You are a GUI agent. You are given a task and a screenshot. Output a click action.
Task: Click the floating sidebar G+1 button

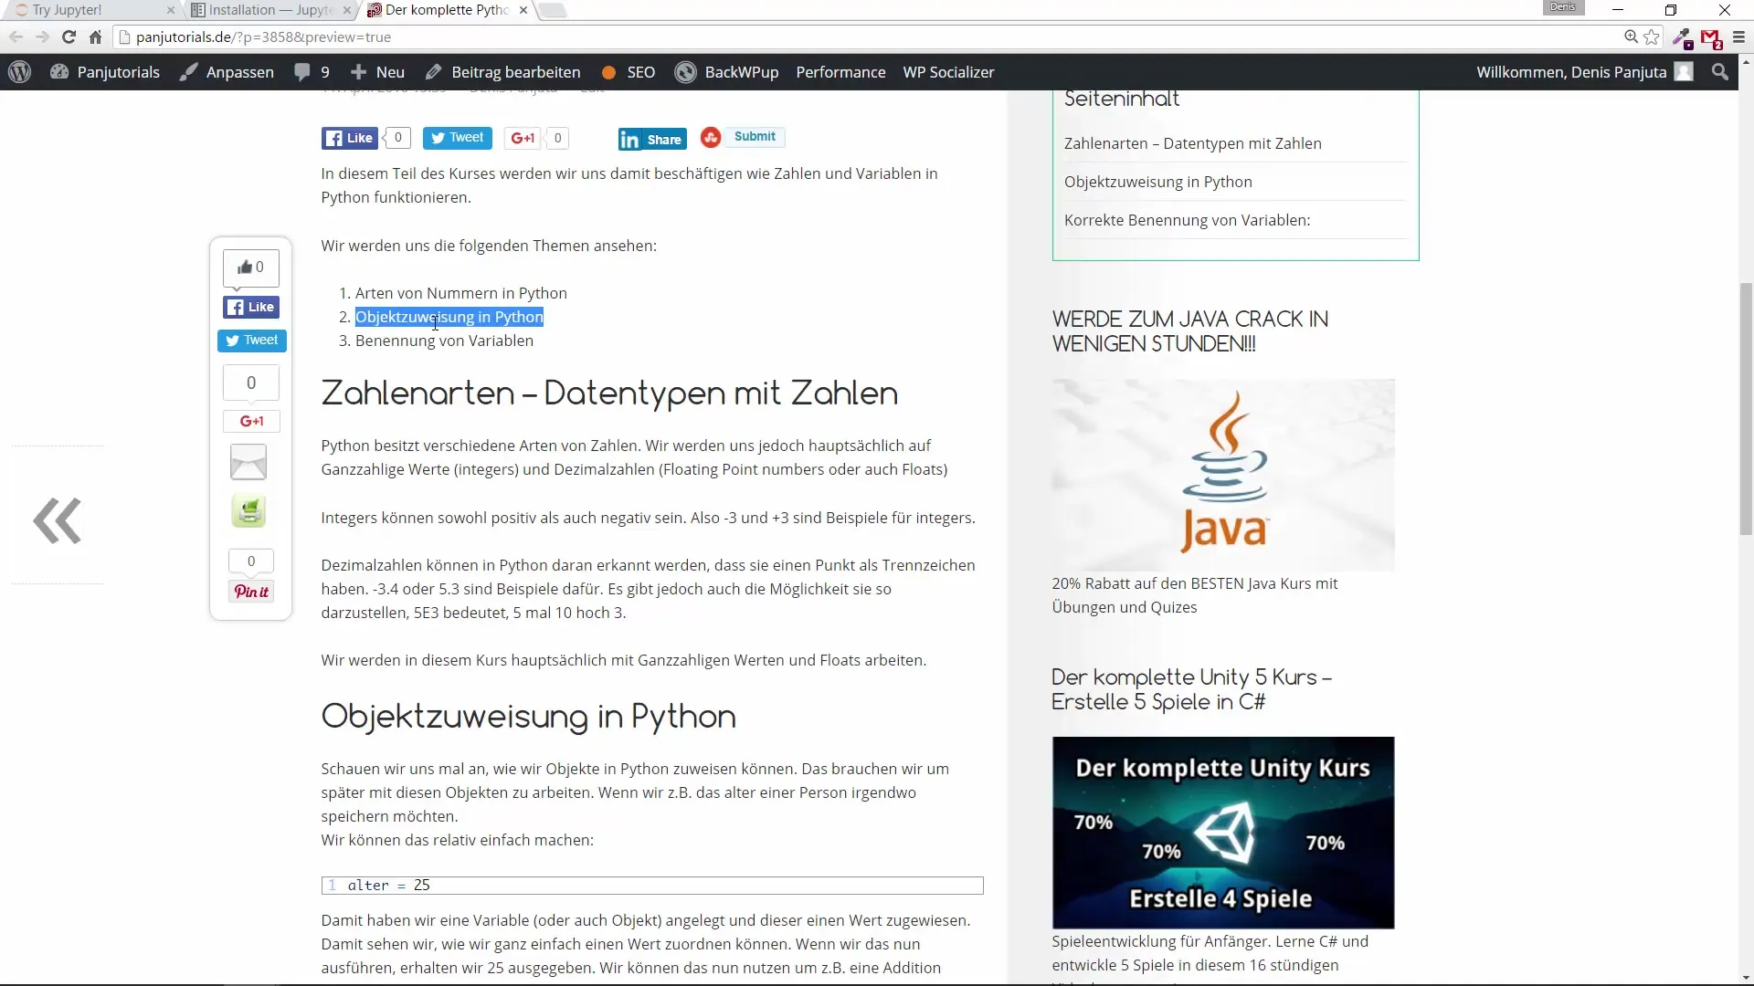tap(251, 421)
